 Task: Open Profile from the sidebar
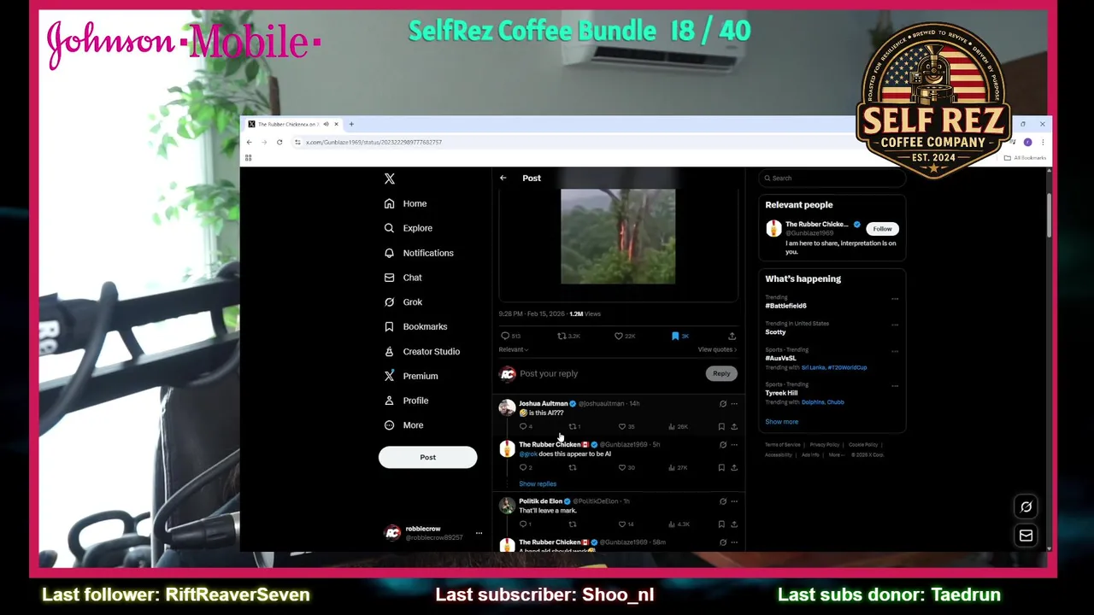pos(406,401)
